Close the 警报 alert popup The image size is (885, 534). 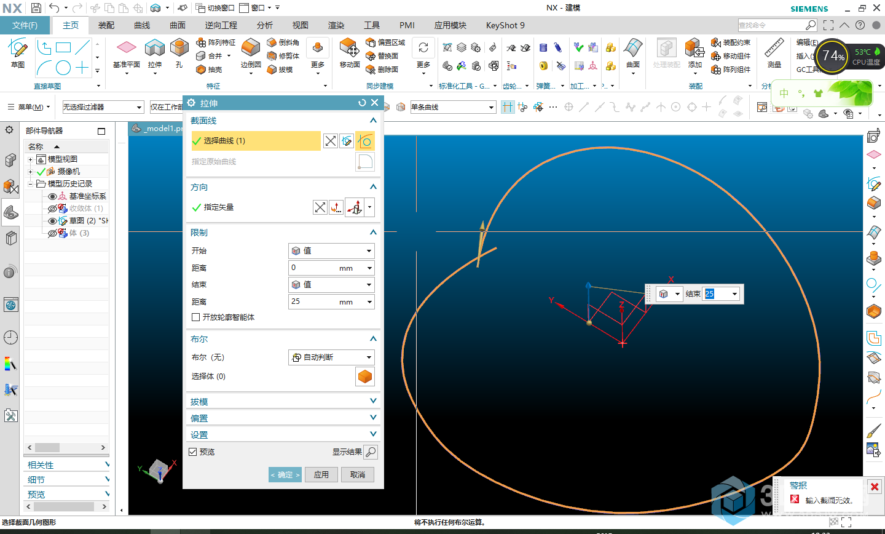pyautogui.click(x=875, y=487)
